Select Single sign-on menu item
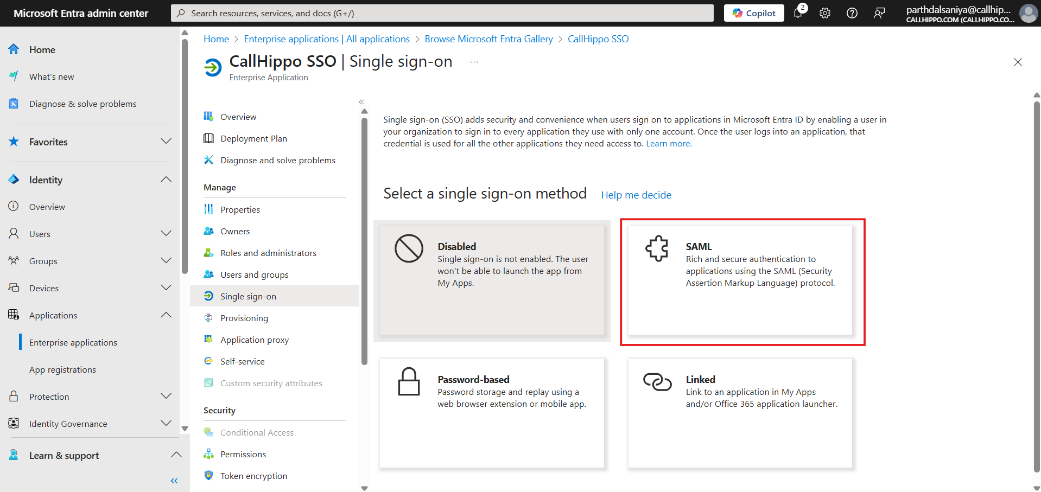The height and width of the screenshot is (492, 1041). tap(275, 296)
